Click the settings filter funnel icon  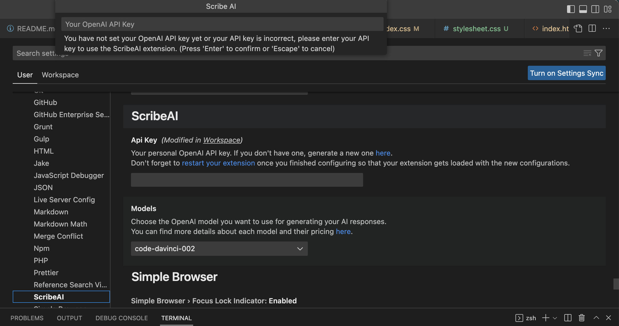[x=599, y=53]
